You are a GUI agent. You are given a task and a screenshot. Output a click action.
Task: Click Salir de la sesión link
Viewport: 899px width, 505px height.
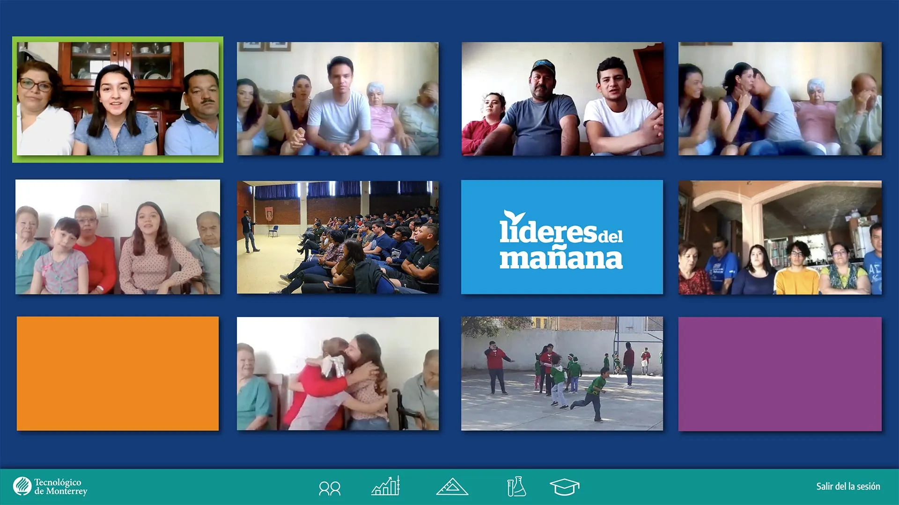pos(847,486)
